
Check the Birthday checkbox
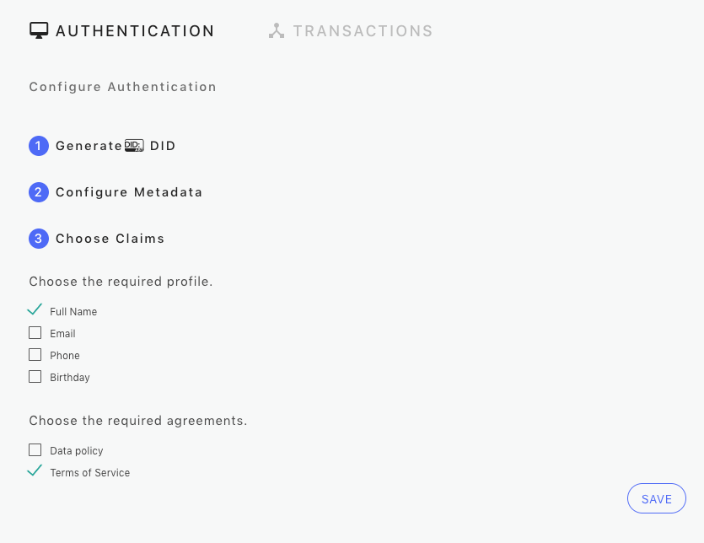(35, 377)
